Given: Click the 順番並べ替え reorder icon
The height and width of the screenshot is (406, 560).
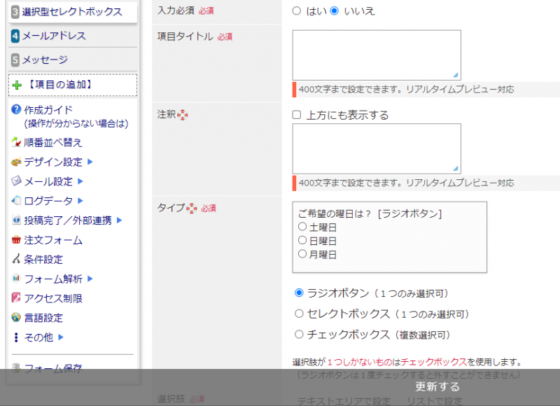Looking at the screenshot, I should pos(17,143).
